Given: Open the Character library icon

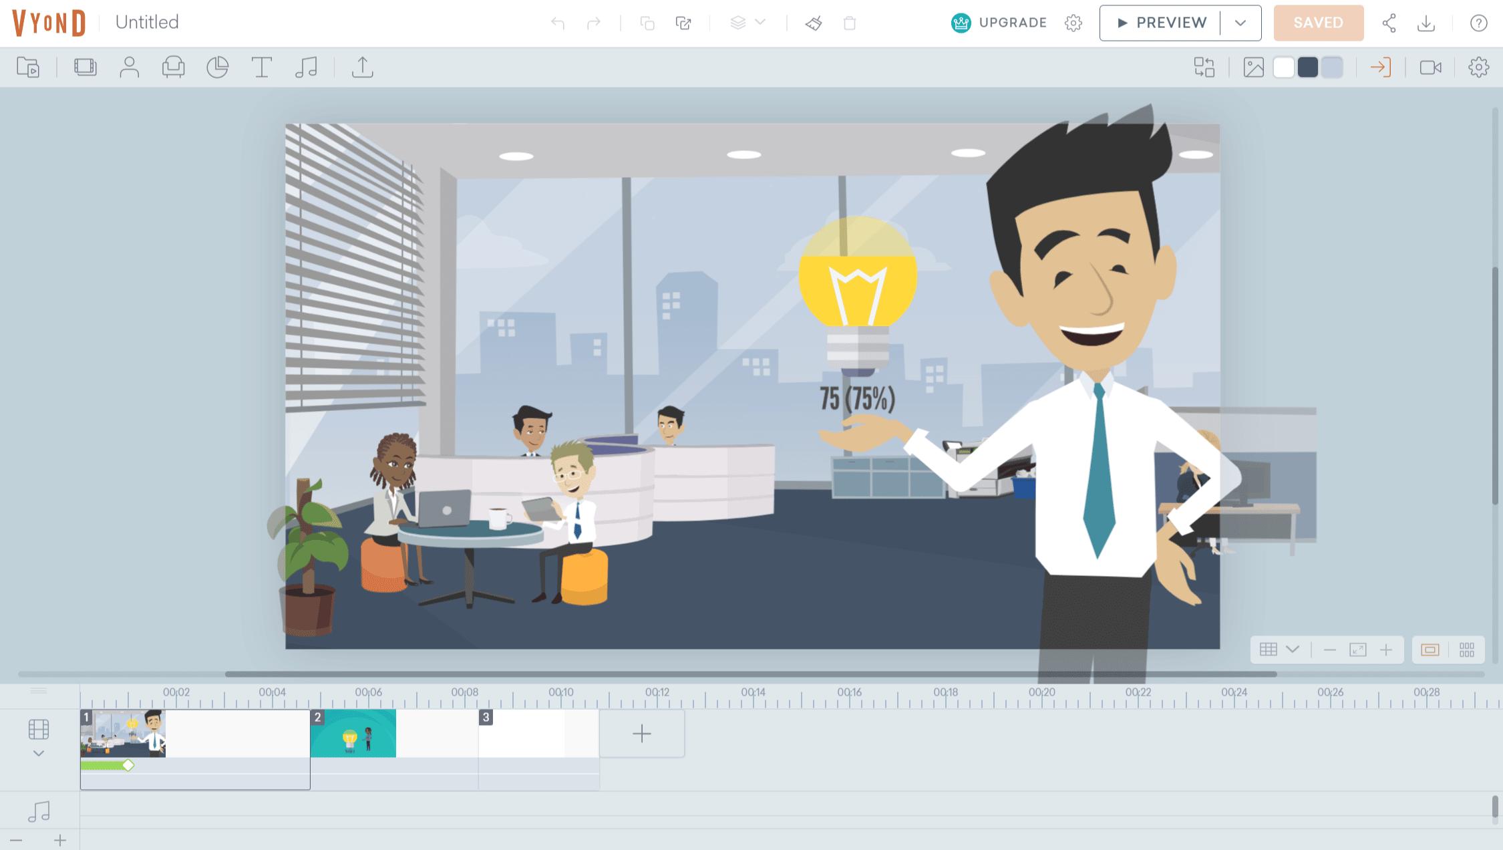Looking at the screenshot, I should click(x=130, y=67).
